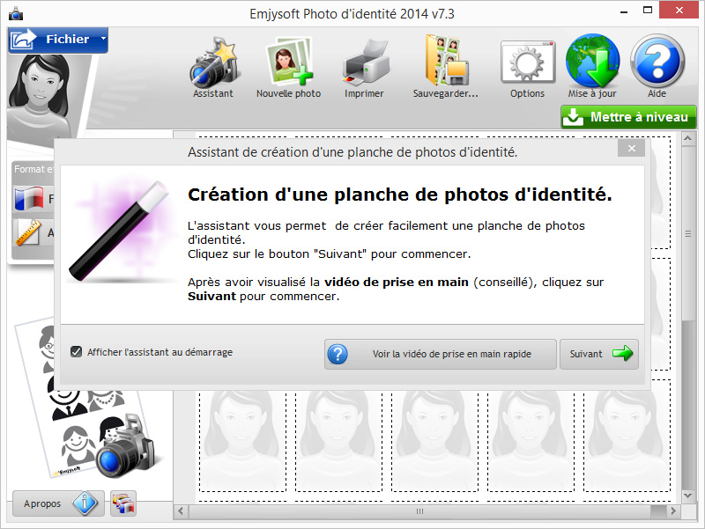Expand the Fichier dropdown arrow

coord(102,39)
